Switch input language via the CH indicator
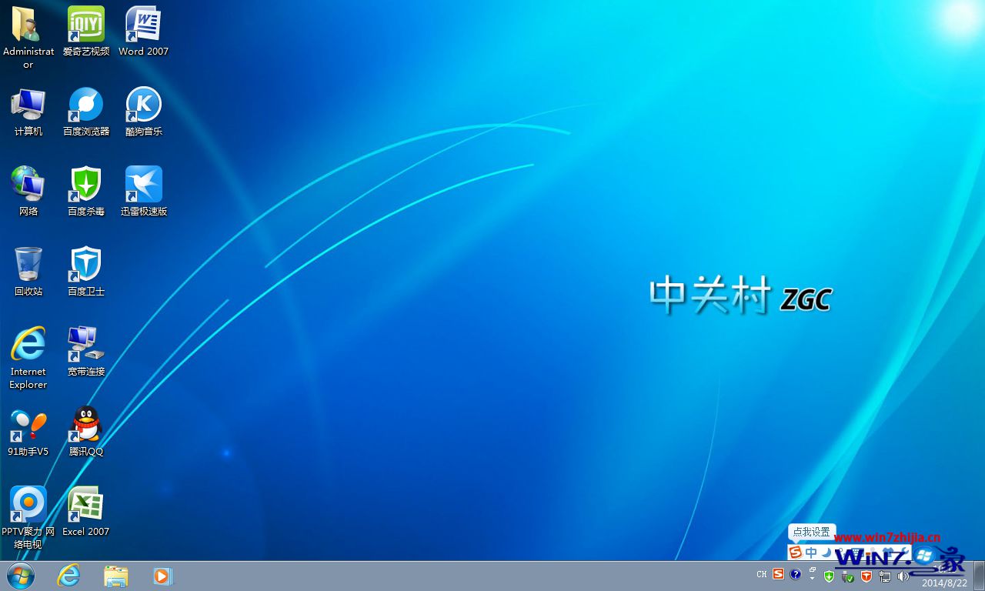This screenshot has height=591, width=985. tap(761, 575)
